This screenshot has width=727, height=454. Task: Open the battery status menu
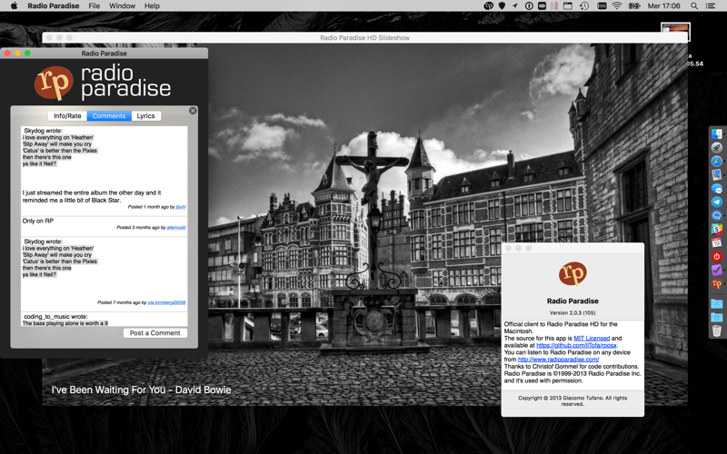pyautogui.click(x=633, y=5)
